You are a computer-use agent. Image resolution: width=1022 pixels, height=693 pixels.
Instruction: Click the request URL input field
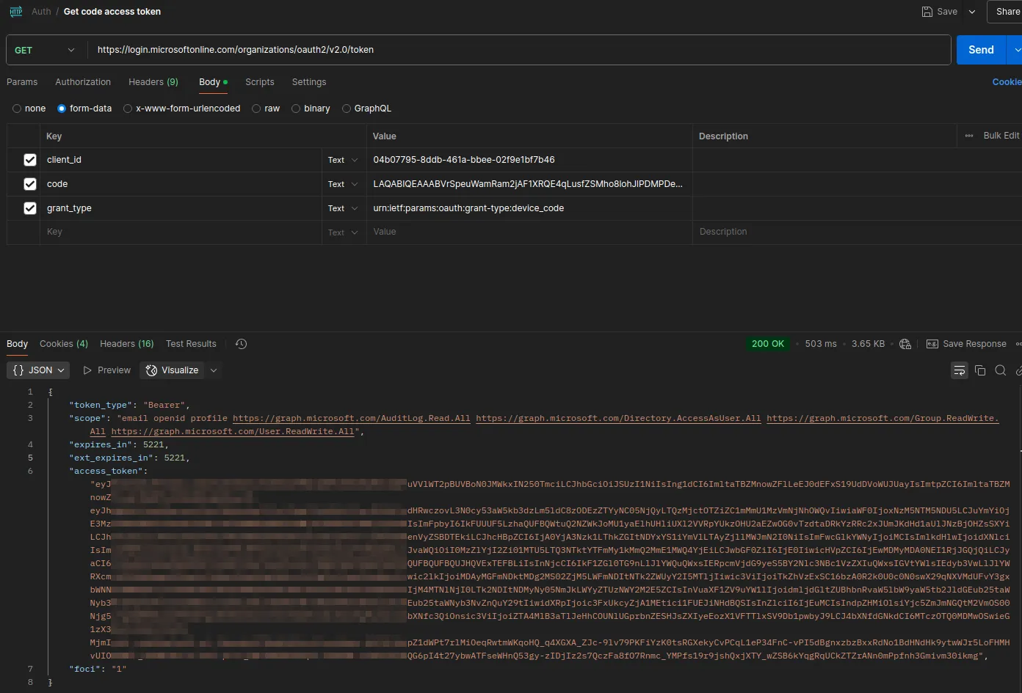(518, 50)
